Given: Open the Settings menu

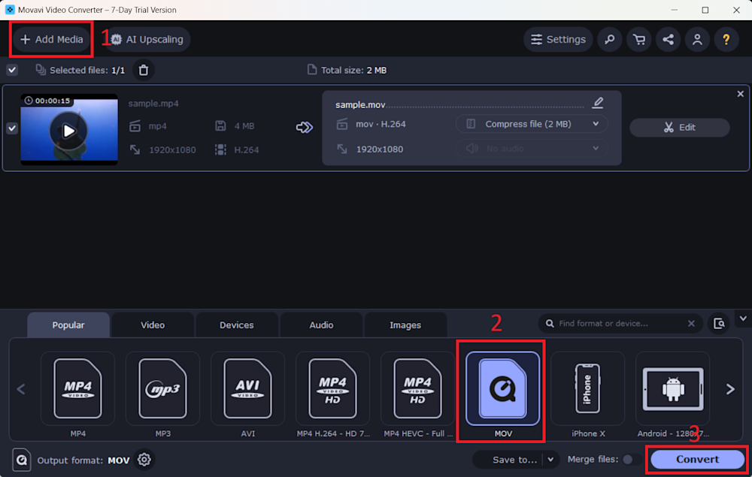Looking at the screenshot, I should pyautogui.click(x=558, y=39).
